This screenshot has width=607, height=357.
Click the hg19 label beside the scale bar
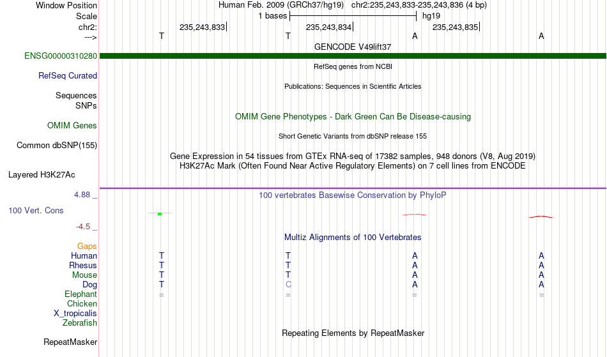pos(431,16)
